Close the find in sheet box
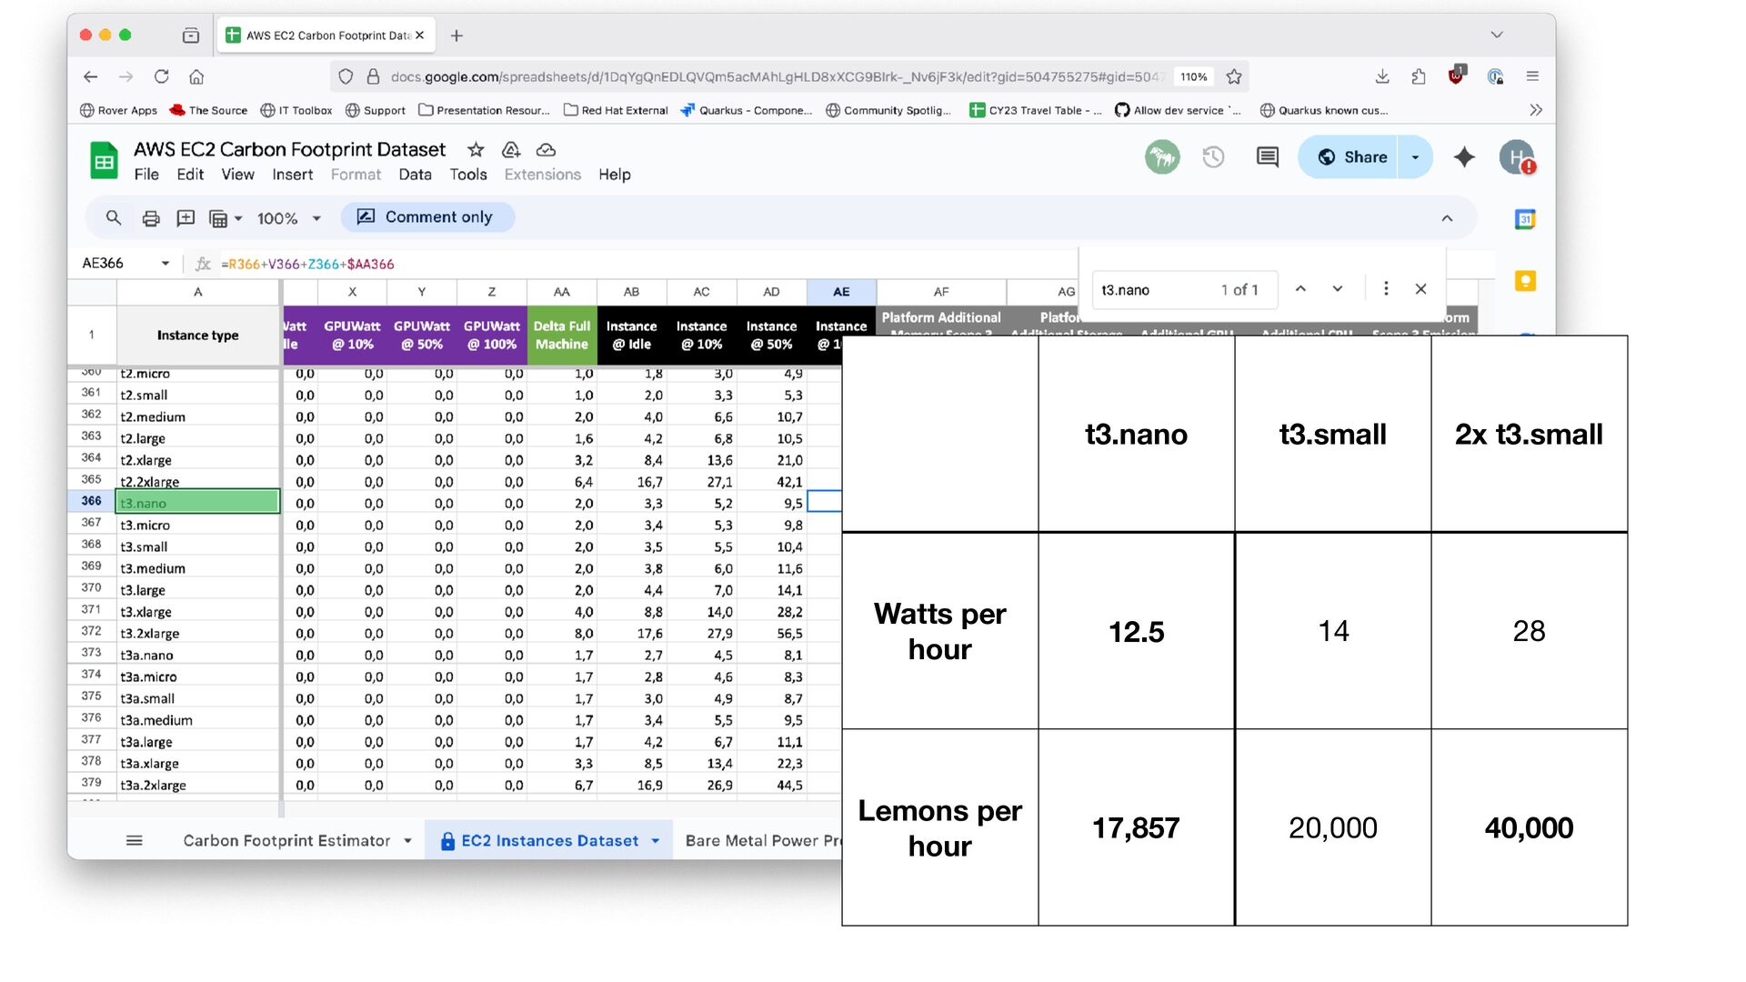This screenshot has width=1746, height=982. pos(1420,289)
